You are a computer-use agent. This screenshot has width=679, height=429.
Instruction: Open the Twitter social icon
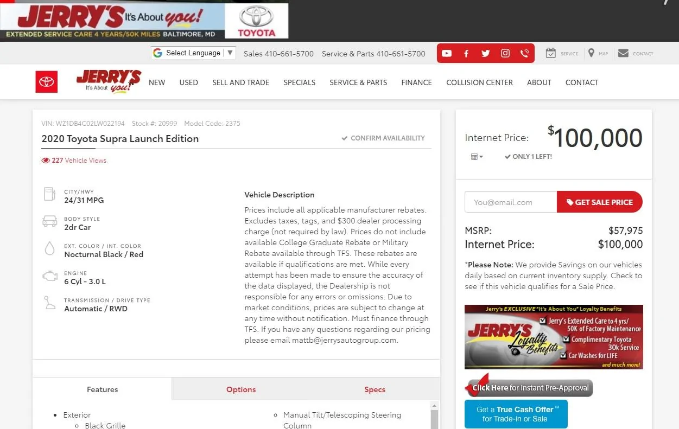tap(486, 53)
